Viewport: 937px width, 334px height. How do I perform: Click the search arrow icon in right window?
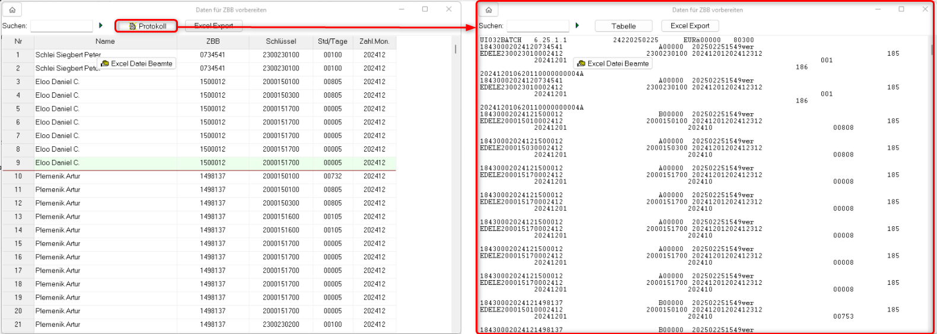(x=577, y=25)
